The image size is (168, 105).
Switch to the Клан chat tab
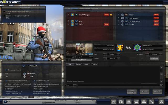click(86, 64)
